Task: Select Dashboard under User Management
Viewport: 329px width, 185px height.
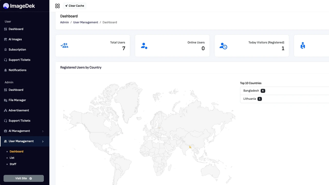Action: click(16, 152)
